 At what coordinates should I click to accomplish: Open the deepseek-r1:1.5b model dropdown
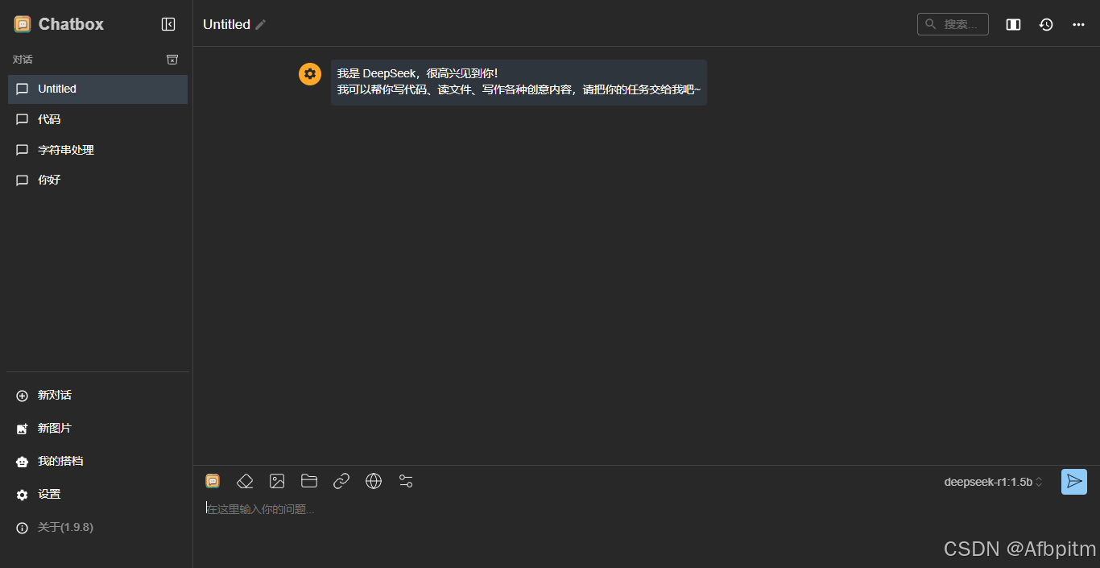point(994,482)
